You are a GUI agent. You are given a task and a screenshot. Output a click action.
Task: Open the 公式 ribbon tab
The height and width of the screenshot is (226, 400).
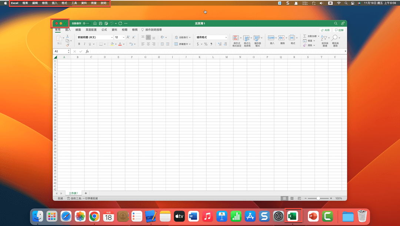point(104,30)
